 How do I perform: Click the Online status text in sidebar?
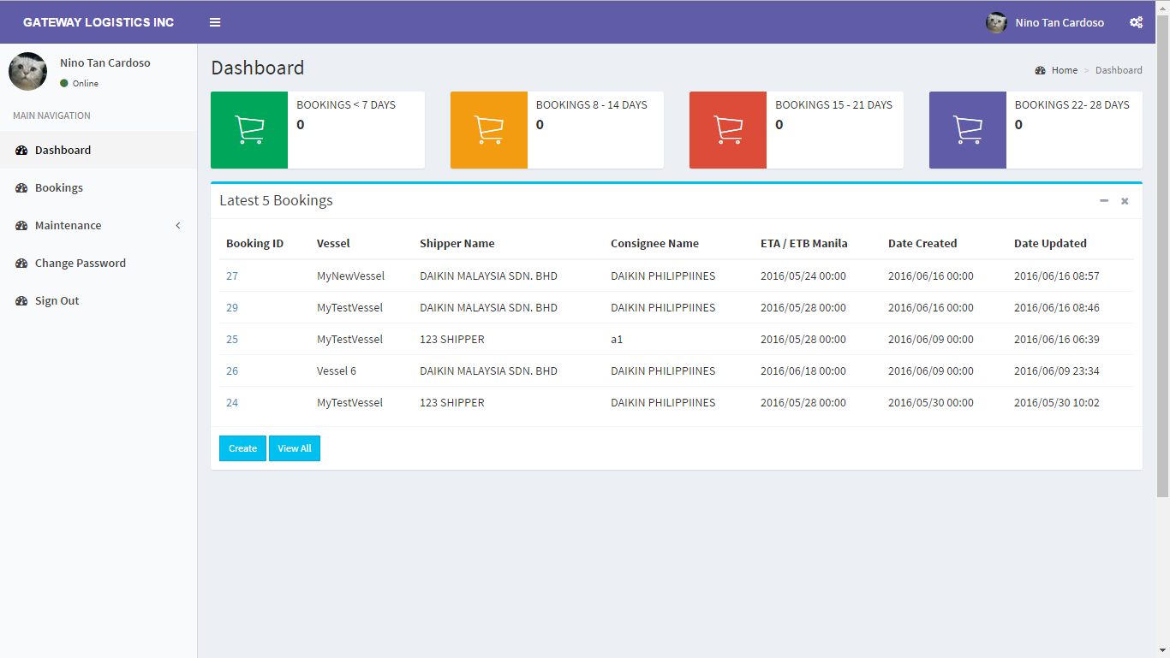point(86,83)
